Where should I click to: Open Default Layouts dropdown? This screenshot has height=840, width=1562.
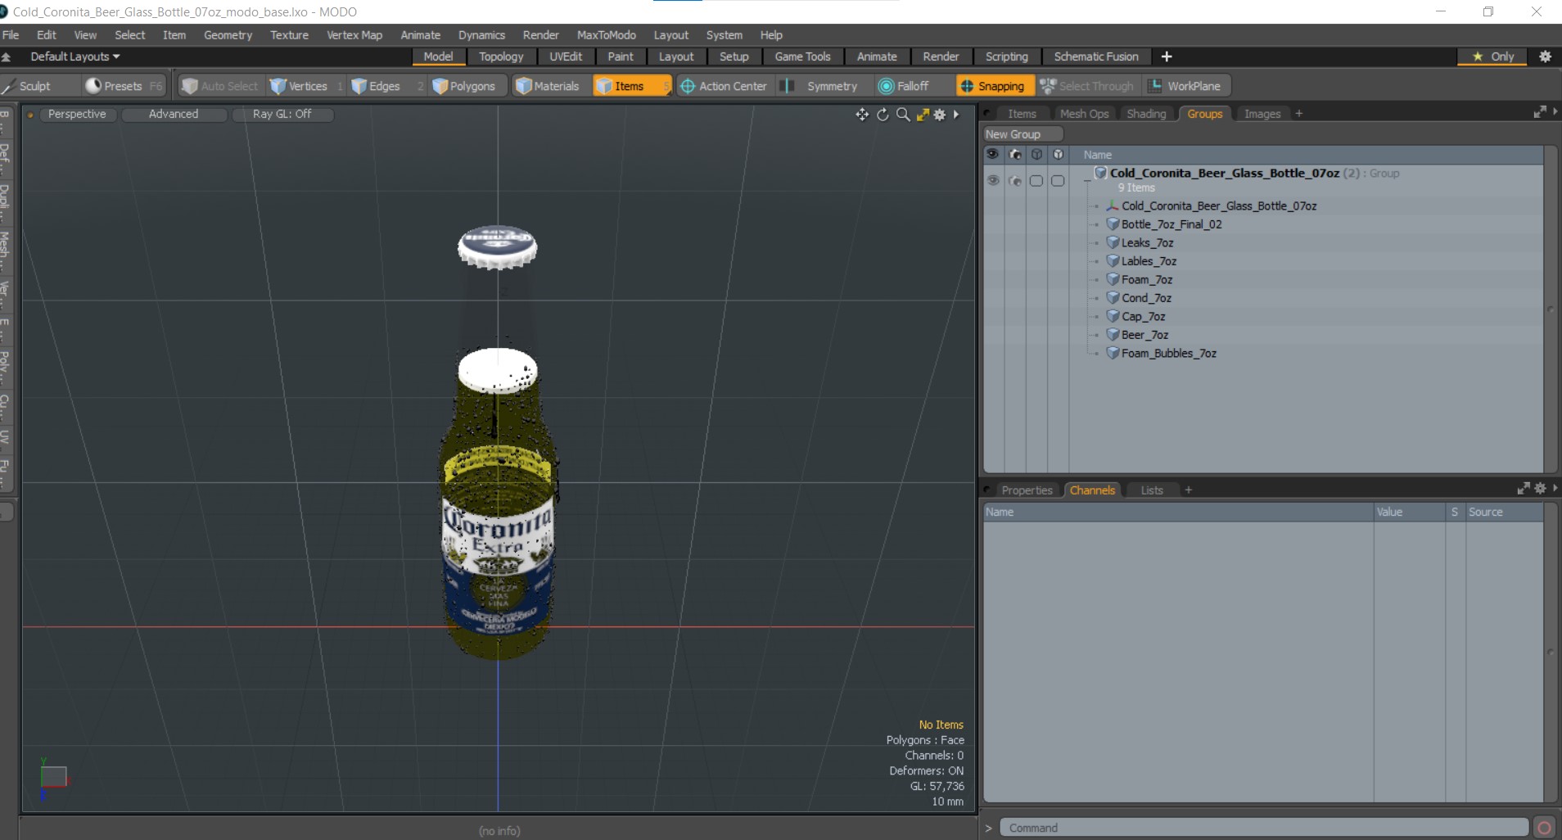pos(75,56)
